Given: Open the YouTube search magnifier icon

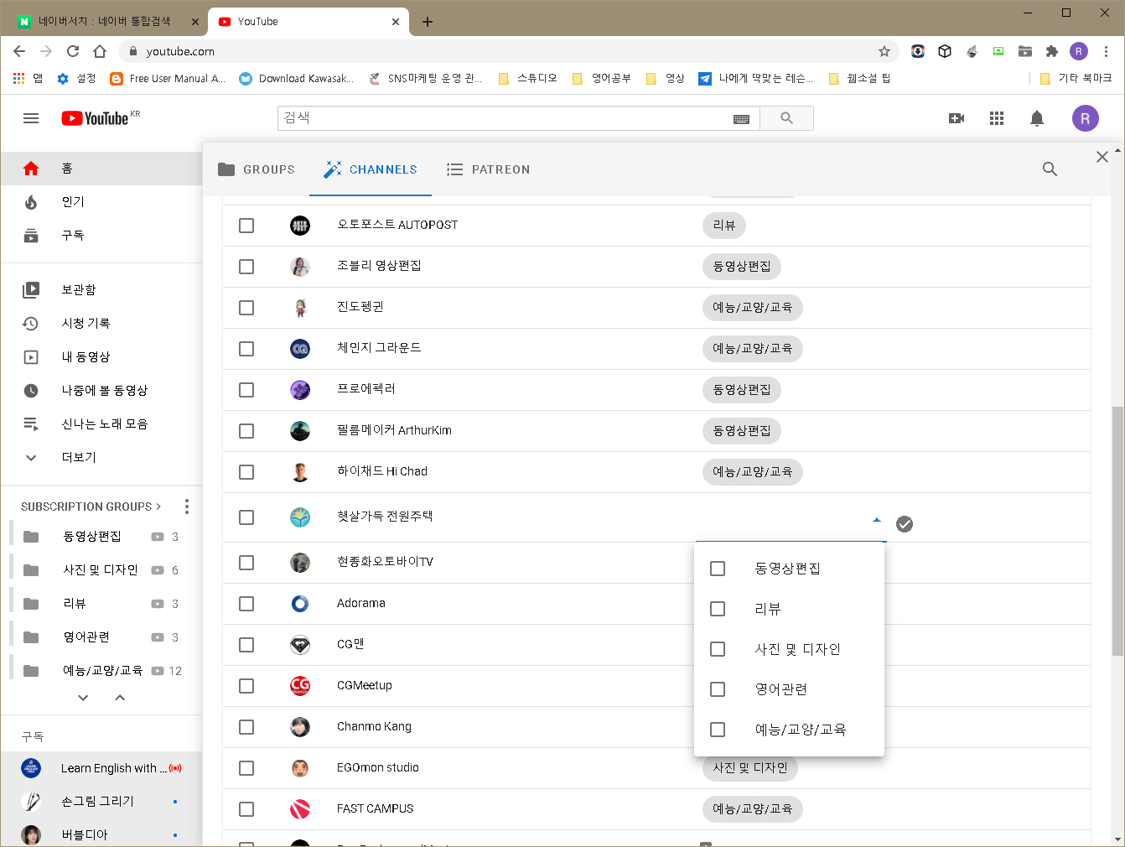Looking at the screenshot, I should tap(785, 117).
